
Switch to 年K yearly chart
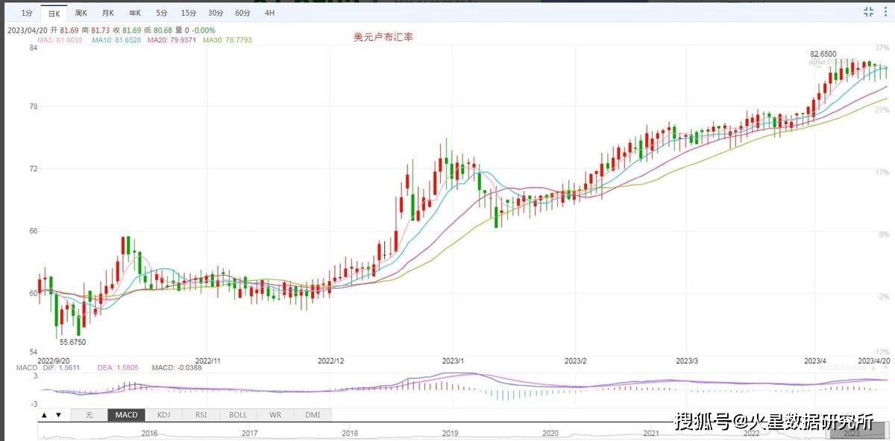(135, 13)
